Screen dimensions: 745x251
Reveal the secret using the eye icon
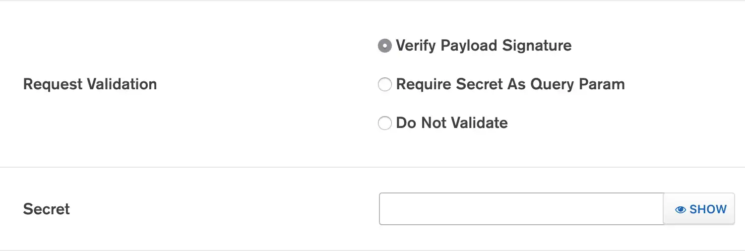[x=681, y=210]
